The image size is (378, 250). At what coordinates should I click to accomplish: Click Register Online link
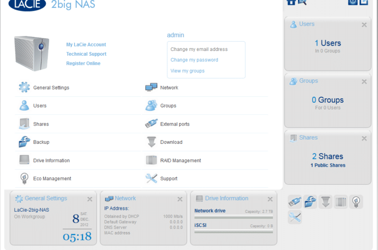[83, 63]
